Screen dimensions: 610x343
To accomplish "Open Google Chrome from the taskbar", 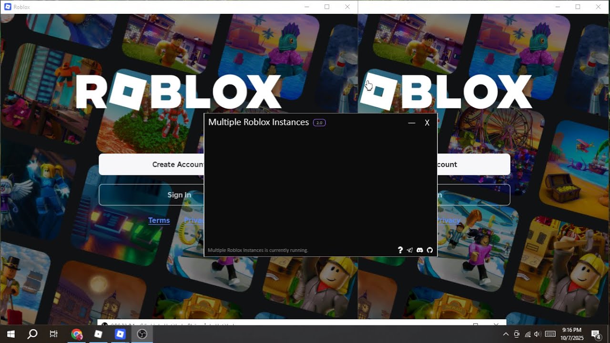I will [x=77, y=334].
